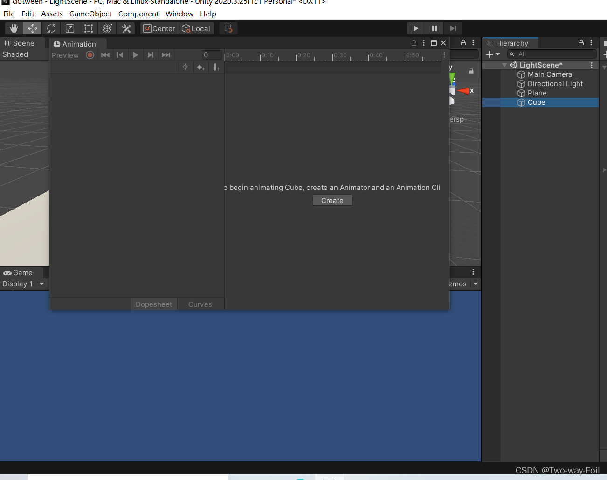Image resolution: width=607 pixels, height=480 pixels.
Task: Select the Rect tool
Action: pyautogui.click(x=89, y=28)
